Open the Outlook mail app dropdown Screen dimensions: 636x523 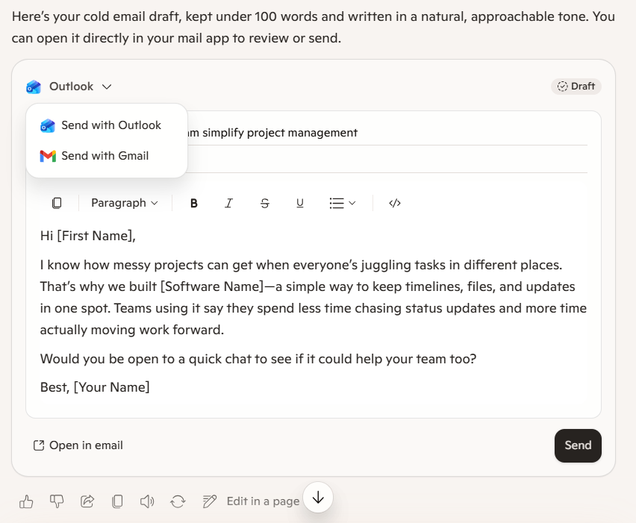point(69,87)
